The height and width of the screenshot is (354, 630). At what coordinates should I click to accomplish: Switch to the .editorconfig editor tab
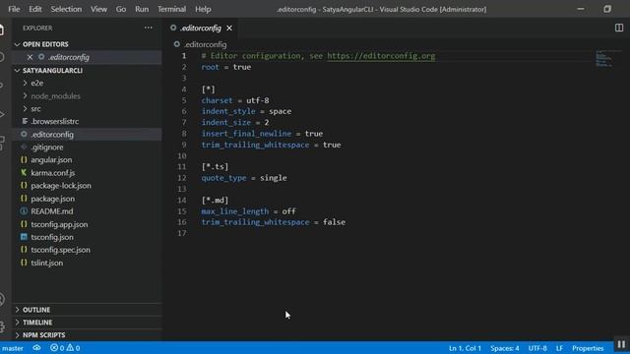click(200, 29)
